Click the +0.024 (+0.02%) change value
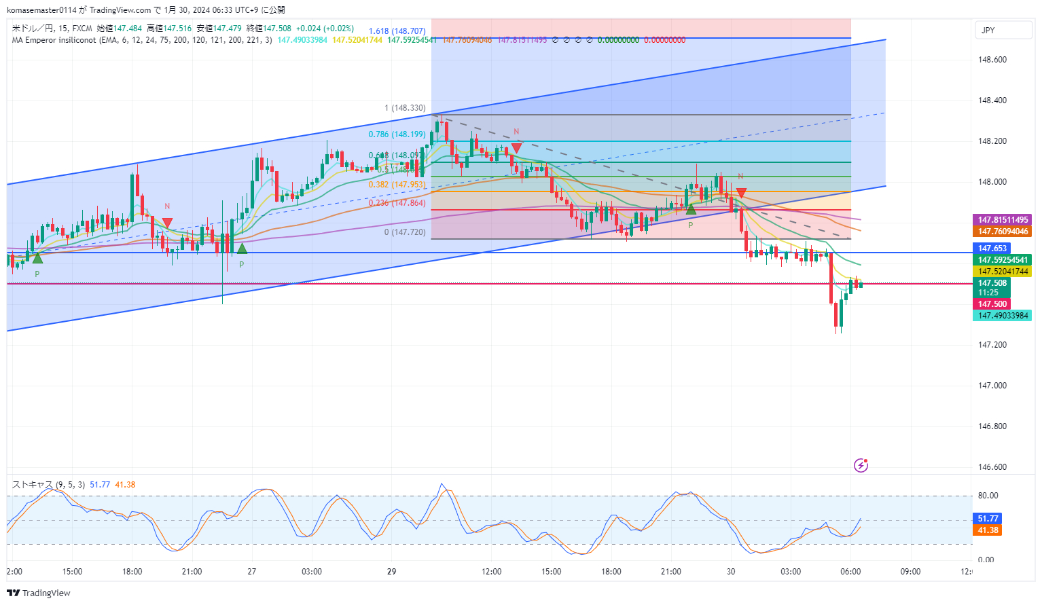This screenshot has width=1042, height=605. 325,29
